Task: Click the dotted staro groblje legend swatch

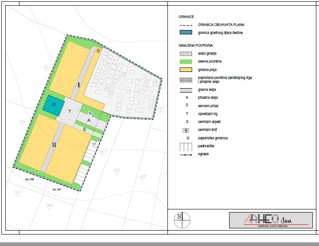Action: [x=186, y=53]
